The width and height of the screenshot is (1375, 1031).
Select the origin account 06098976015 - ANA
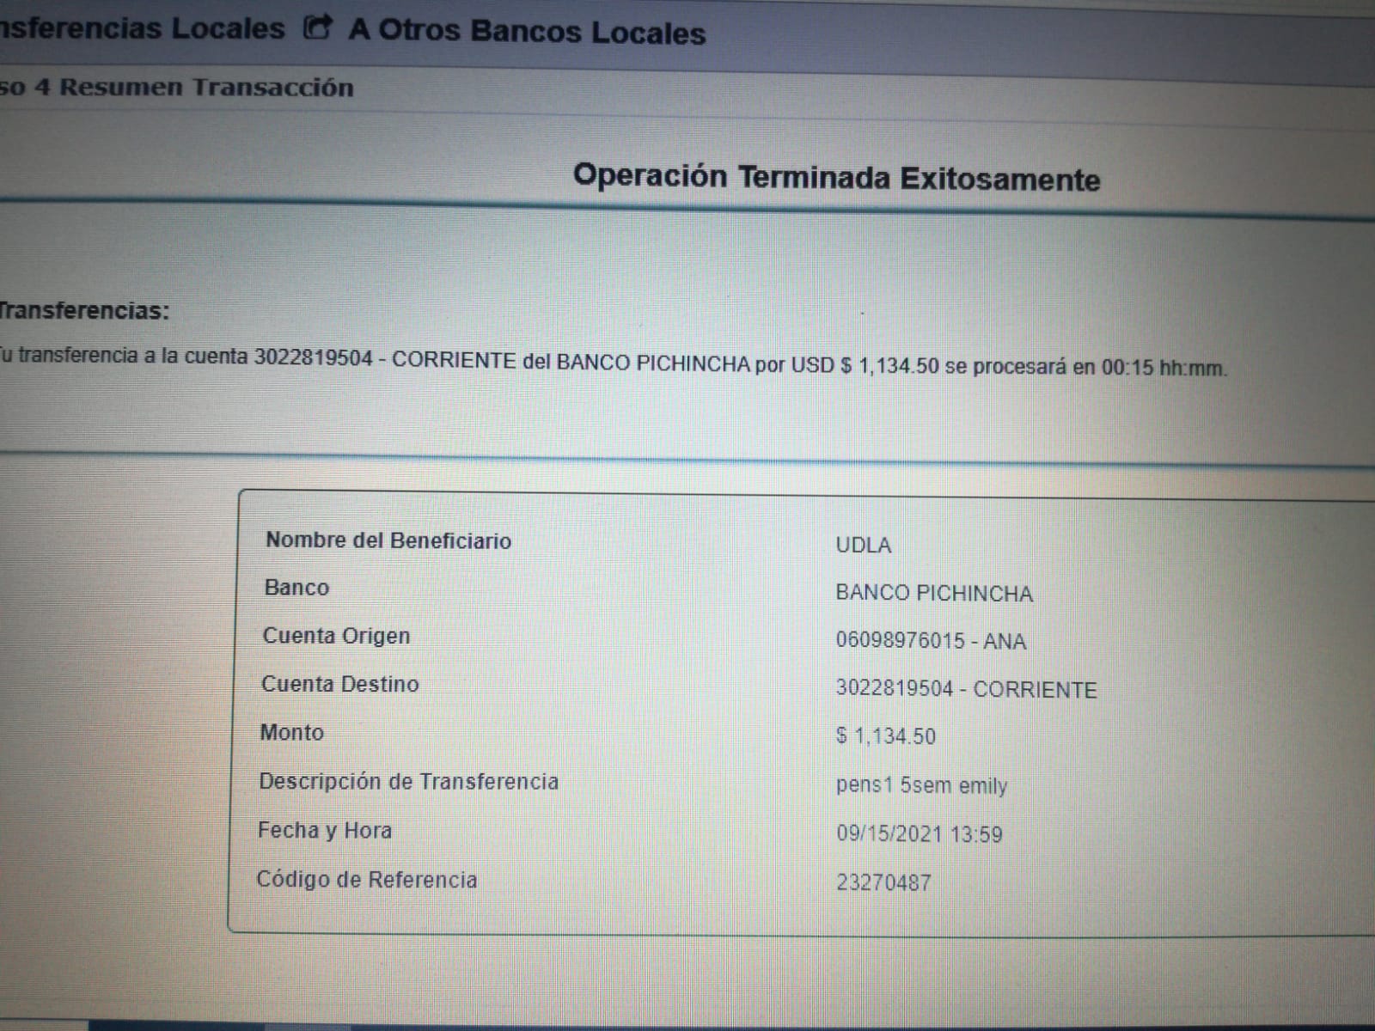tap(931, 642)
